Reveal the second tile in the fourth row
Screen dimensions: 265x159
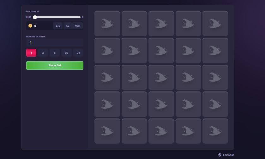[x=134, y=104]
